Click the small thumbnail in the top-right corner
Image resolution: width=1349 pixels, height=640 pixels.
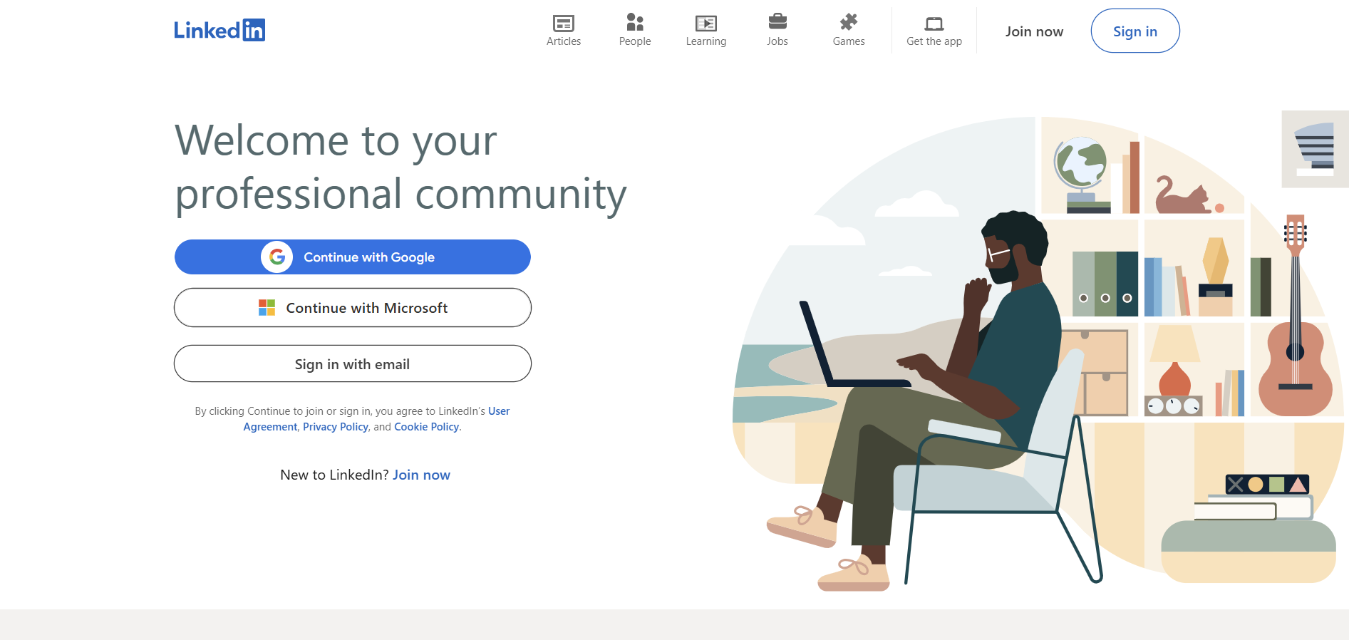click(1314, 149)
